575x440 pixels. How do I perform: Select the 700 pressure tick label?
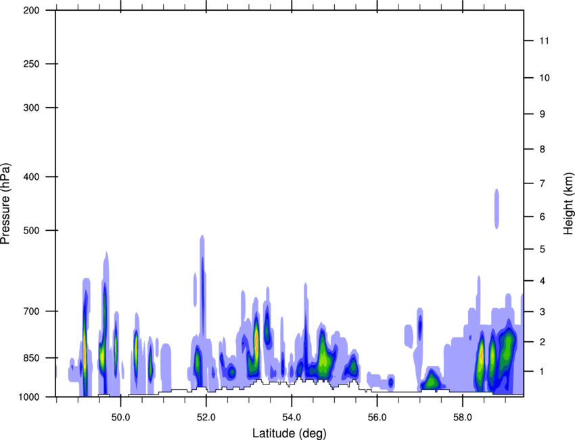(x=32, y=311)
